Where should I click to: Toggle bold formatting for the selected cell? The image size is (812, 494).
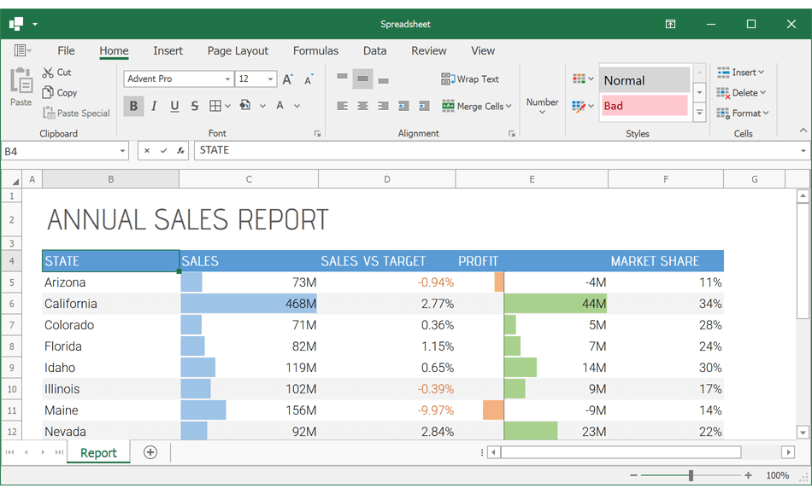[x=133, y=106]
